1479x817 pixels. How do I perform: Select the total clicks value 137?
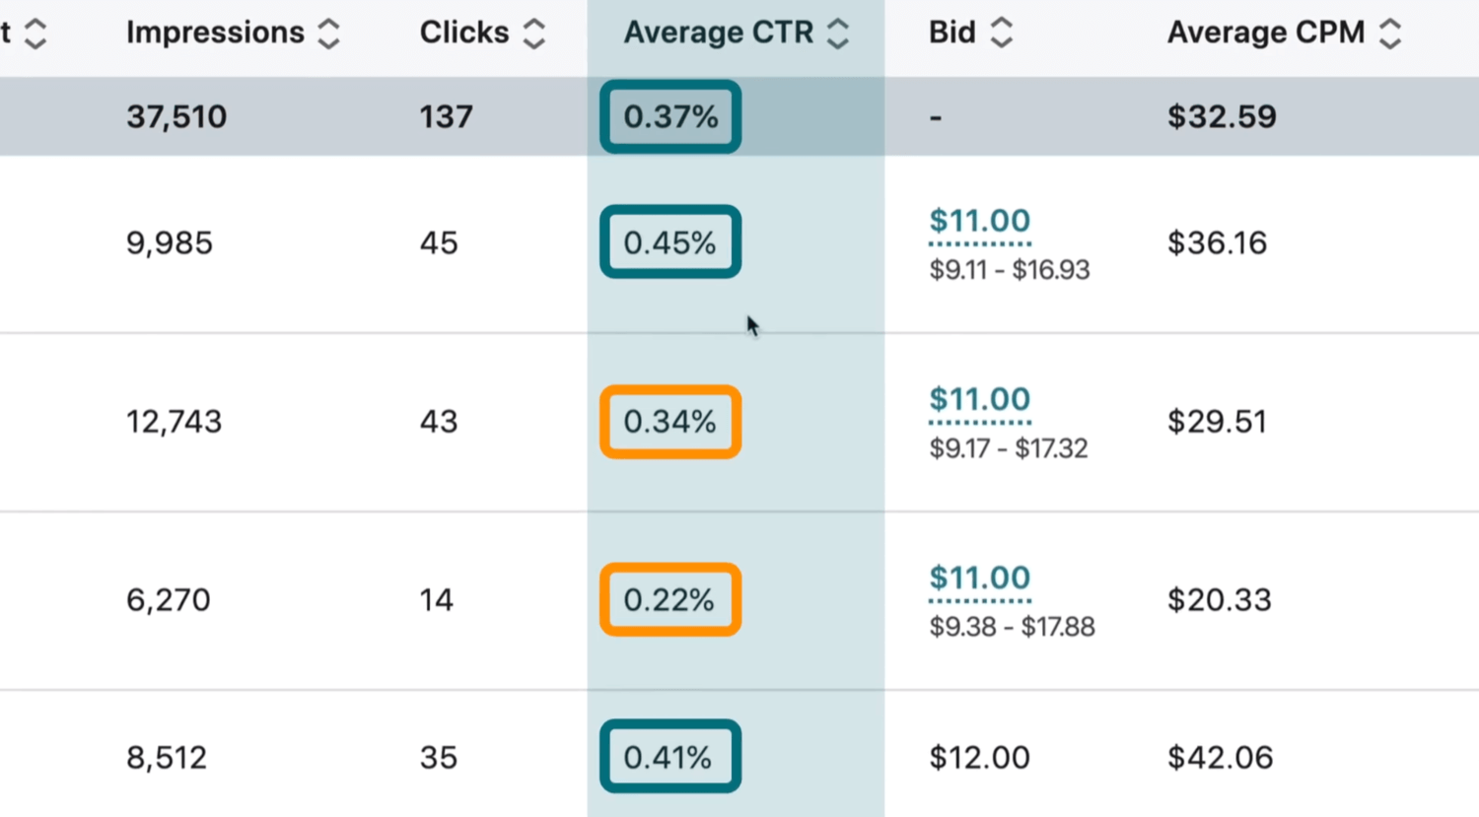point(446,116)
